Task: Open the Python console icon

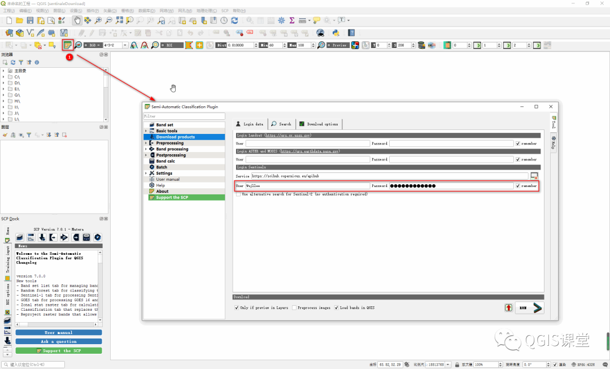Action: coord(335,33)
